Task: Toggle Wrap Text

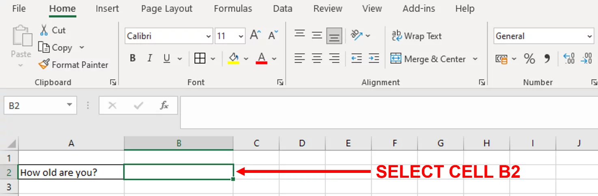Action: click(x=416, y=36)
